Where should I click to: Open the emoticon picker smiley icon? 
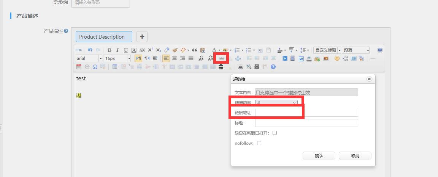tap(337, 58)
